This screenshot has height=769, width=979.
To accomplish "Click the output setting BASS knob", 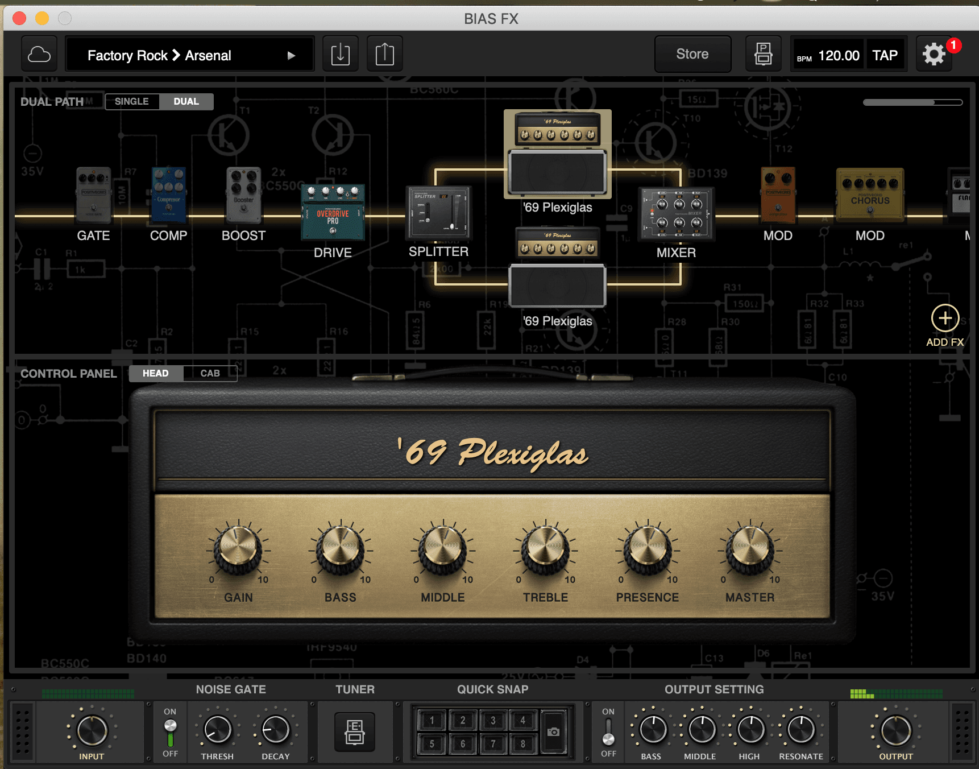I will click(x=653, y=730).
